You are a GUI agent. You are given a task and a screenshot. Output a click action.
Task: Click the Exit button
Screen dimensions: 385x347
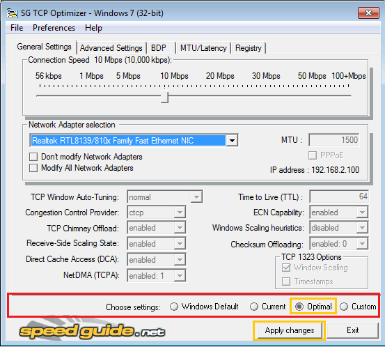click(352, 330)
